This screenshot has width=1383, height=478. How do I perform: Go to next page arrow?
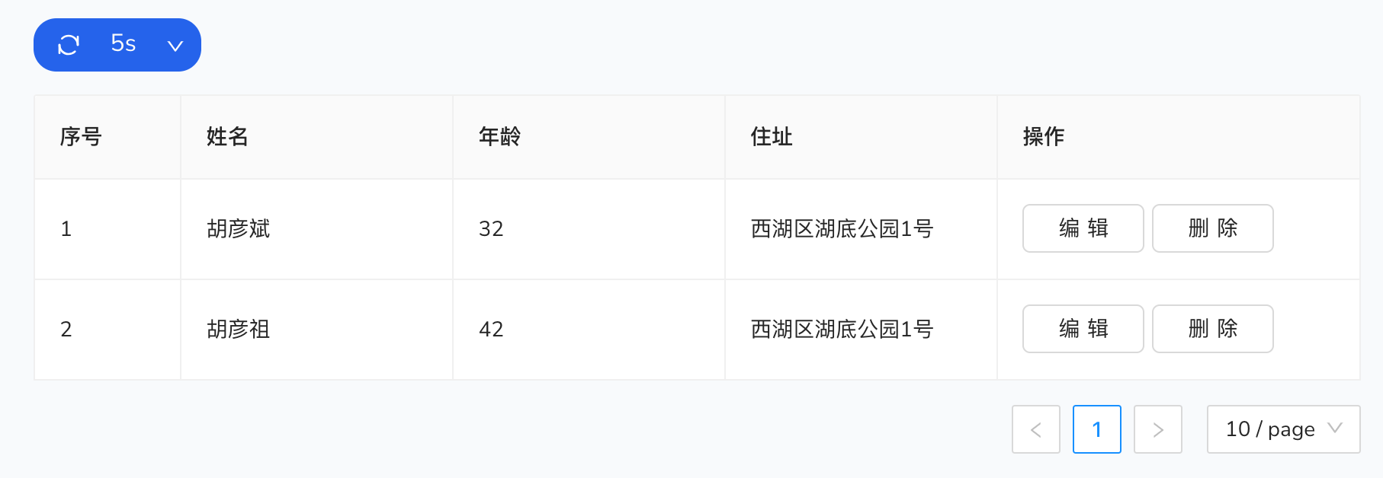pos(1157,429)
